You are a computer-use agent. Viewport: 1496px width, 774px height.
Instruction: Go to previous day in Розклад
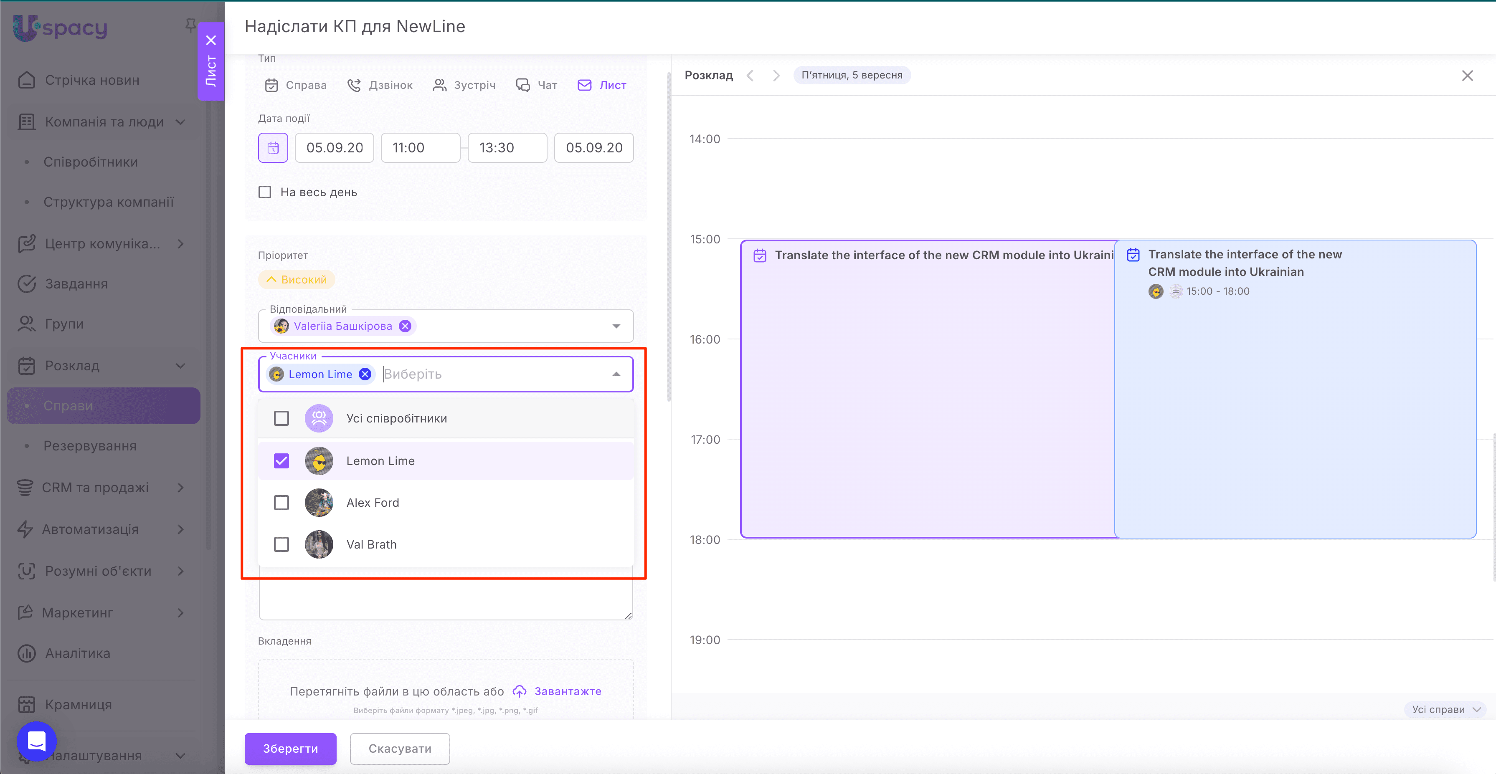(x=751, y=76)
